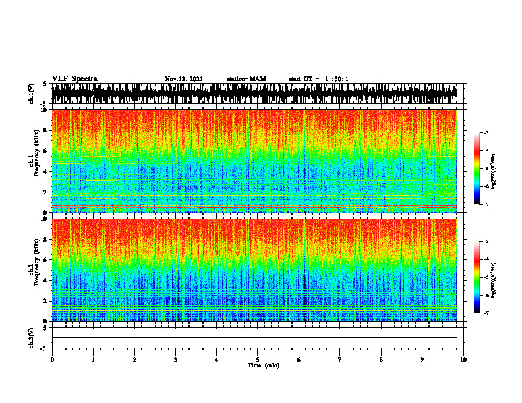The height and width of the screenshot is (403, 522).
Task: Click the "10" tick label on the time axis
Action: pyautogui.click(x=463, y=360)
